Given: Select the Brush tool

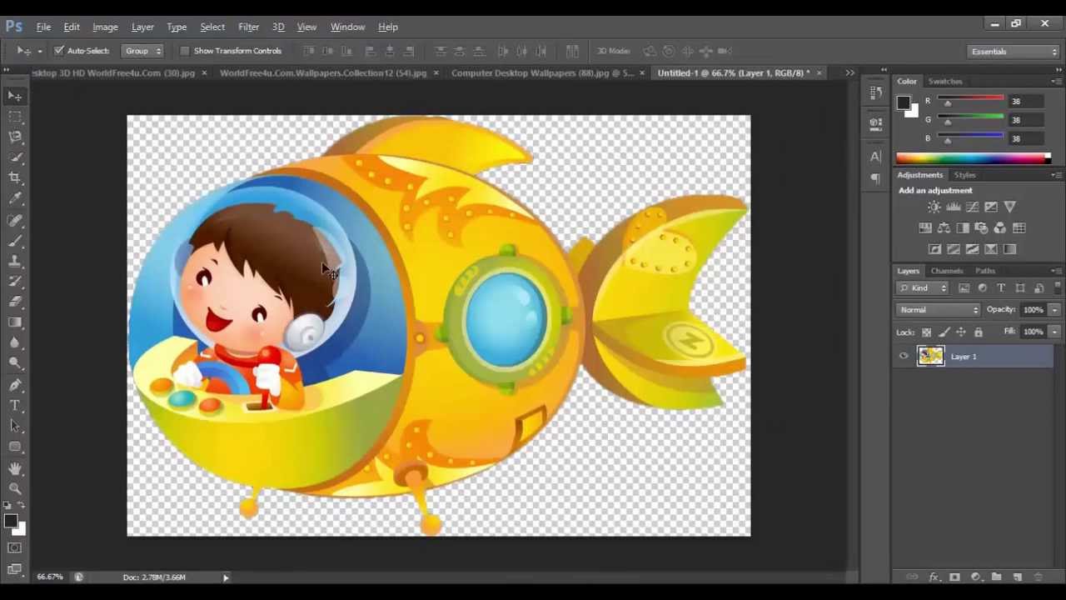Looking at the screenshot, I should point(15,242).
